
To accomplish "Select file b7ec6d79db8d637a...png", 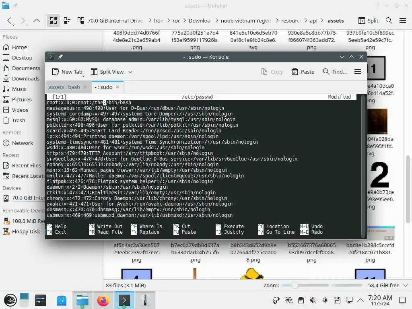I will coord(195,252).
